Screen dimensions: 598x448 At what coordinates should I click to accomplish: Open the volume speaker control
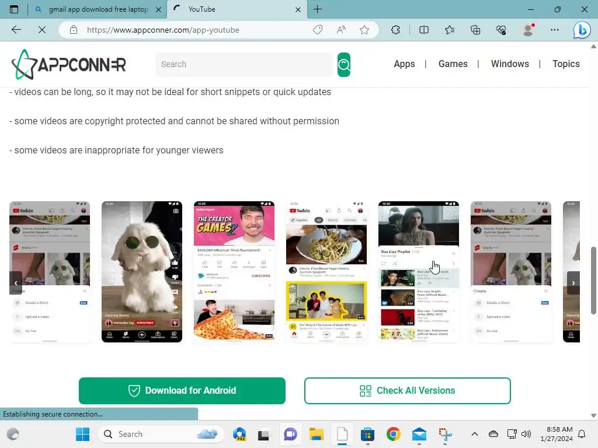(526, 434)
